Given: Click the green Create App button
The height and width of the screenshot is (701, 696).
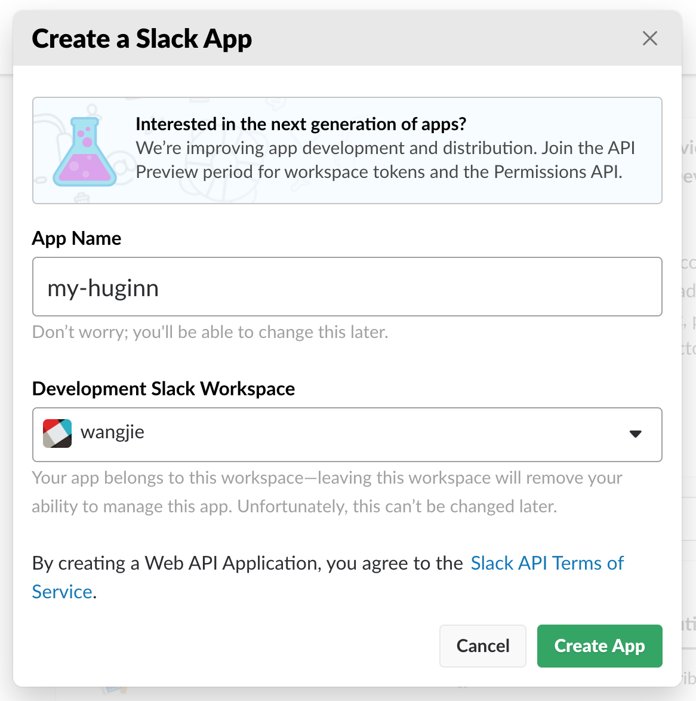Looking at the screenshot, I should (599, 646).
